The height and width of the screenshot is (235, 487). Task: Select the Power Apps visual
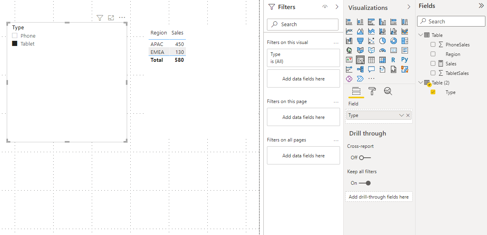[x=349, y=79]
